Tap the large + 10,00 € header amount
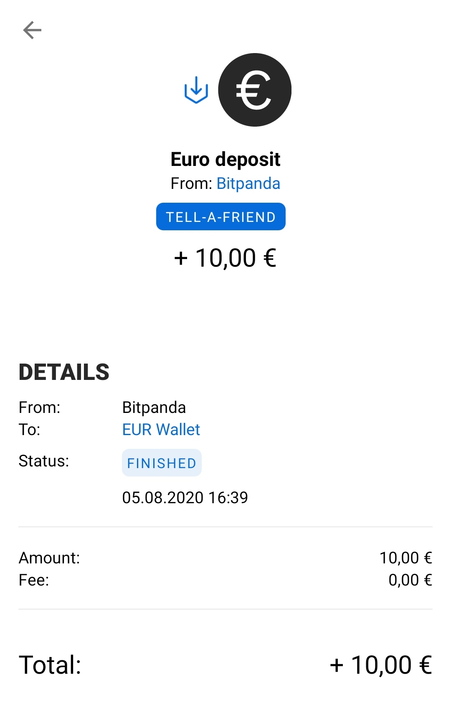This screenshot has width=451, height=708. (225, 257)
